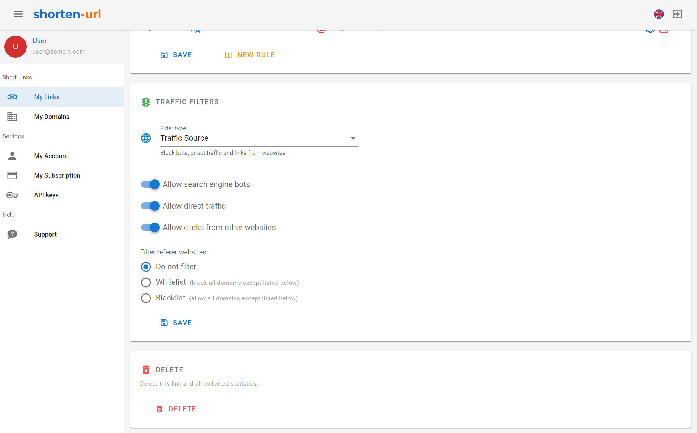
Task: Click the red trash icon beside DELETE heading
Action: 146,370
